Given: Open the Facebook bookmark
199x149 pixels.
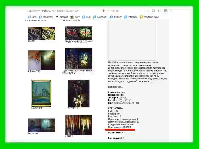Looking at the screenshot, I should (x=100, y=17).
